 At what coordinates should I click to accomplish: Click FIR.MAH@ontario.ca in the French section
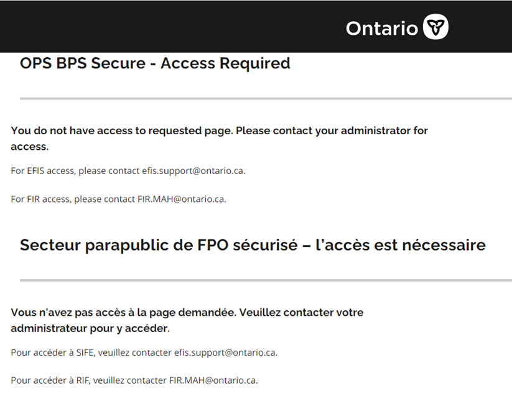point(213,380)
